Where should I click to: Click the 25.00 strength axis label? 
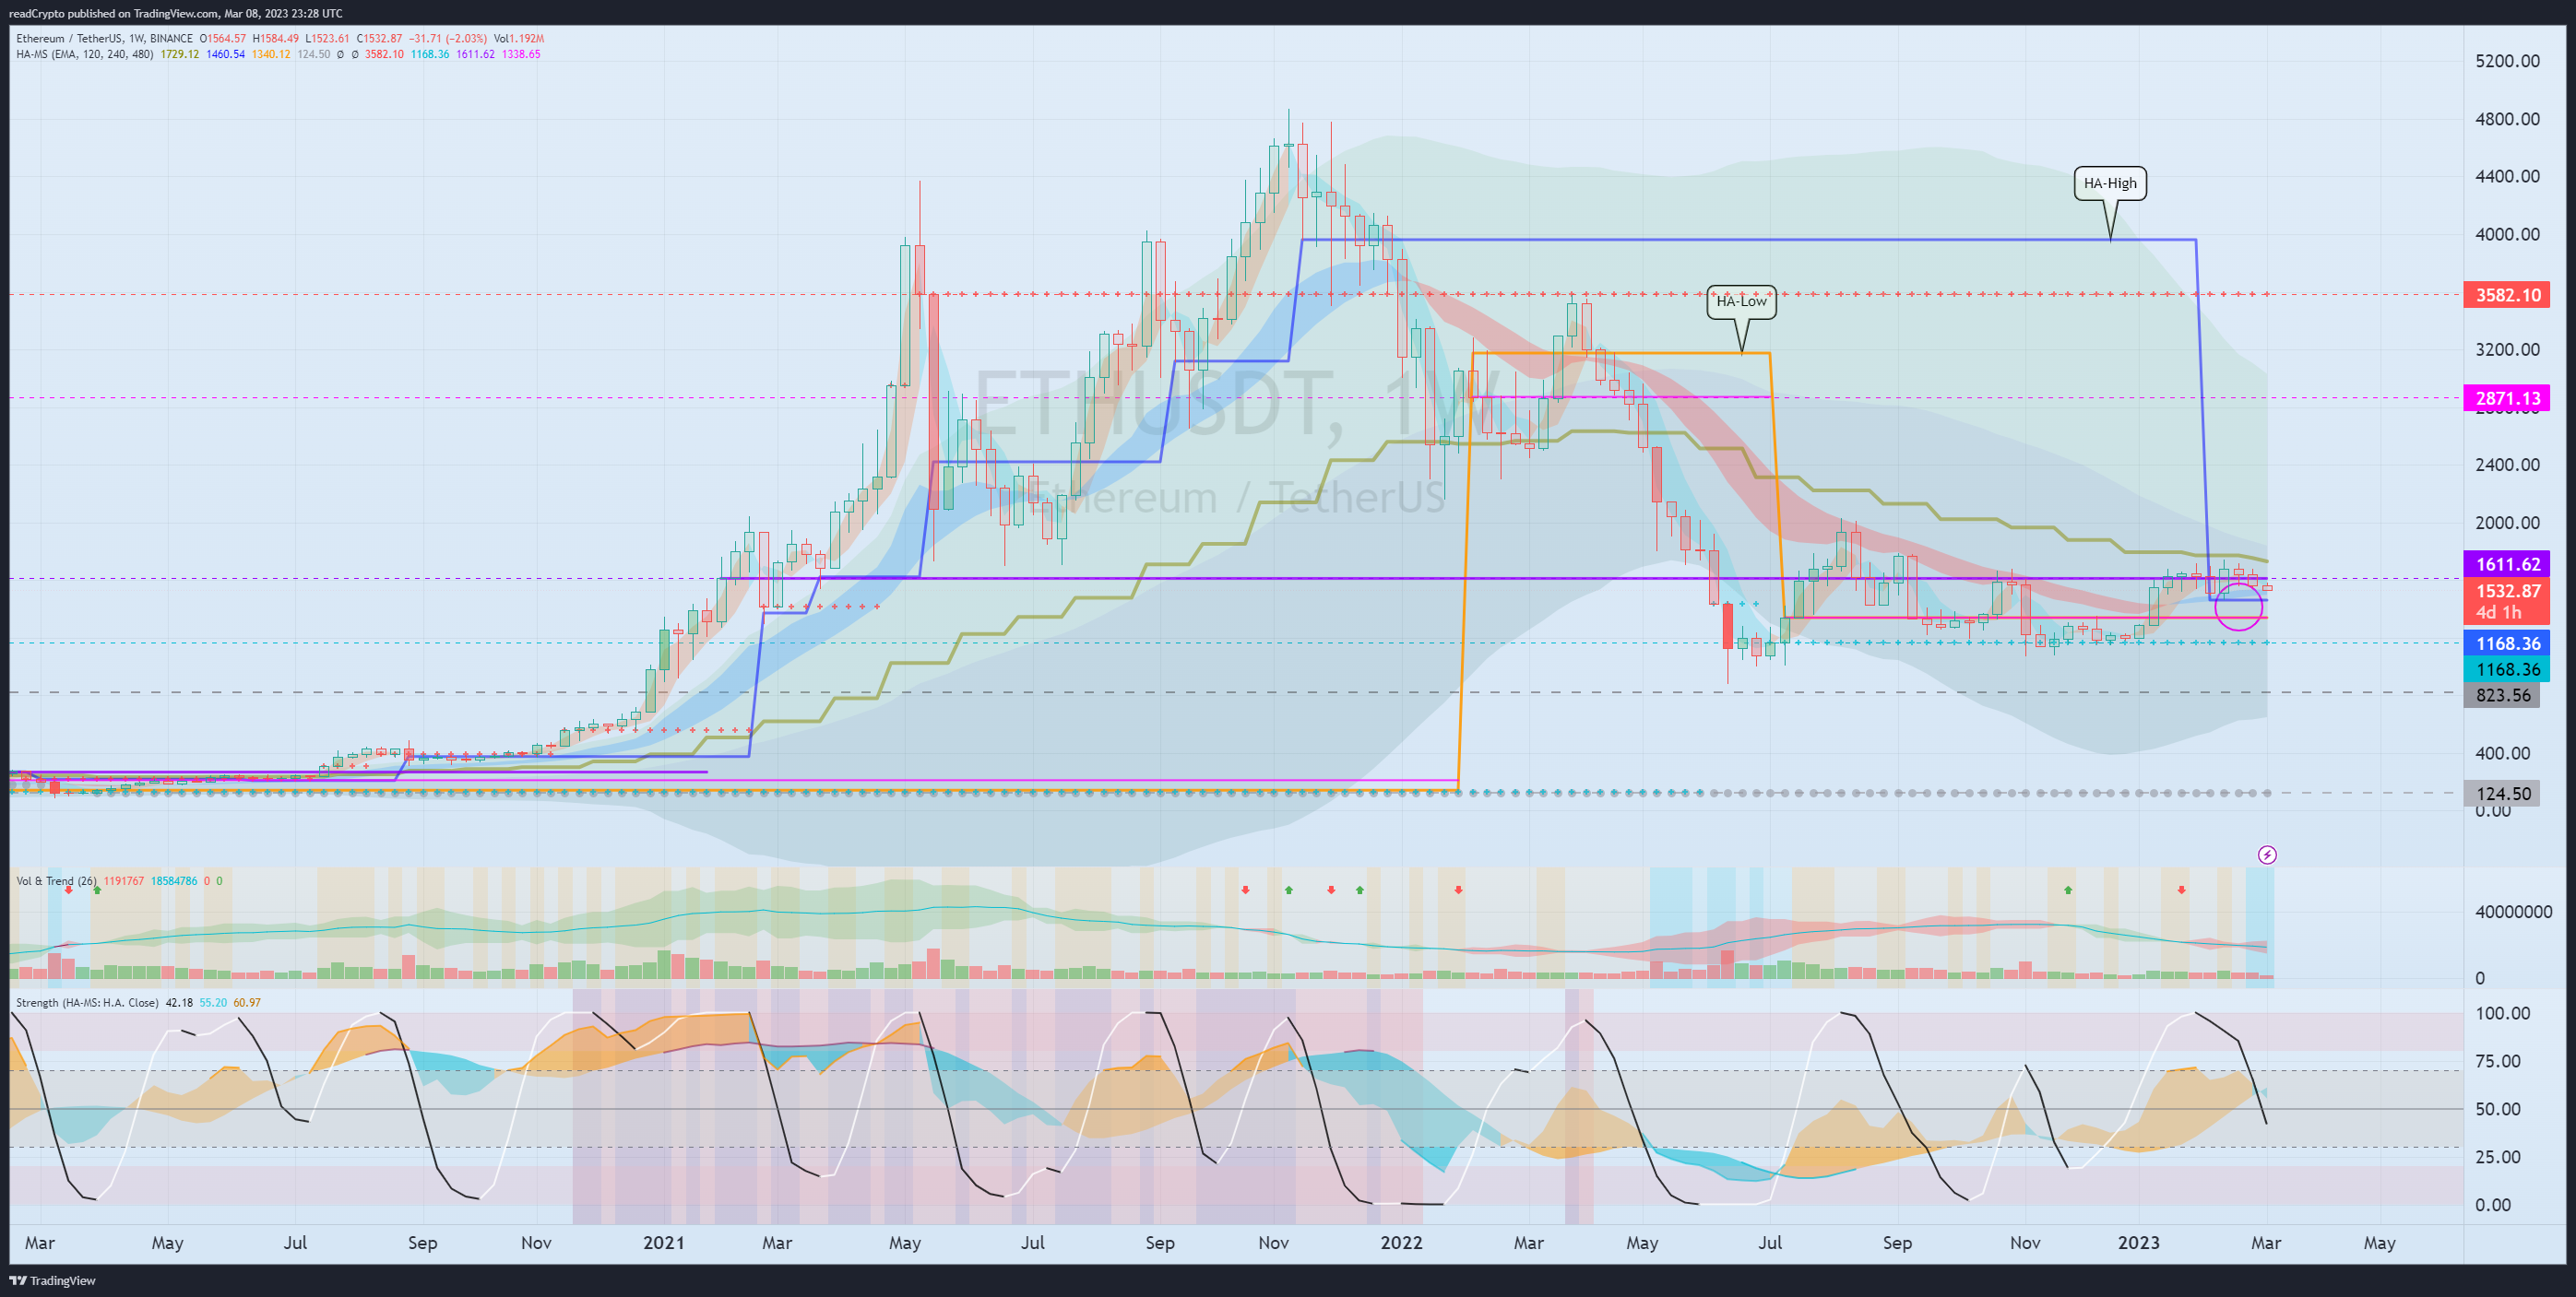tap(2497, 1157)
